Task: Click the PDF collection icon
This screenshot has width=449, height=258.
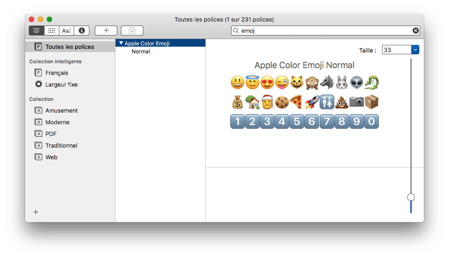Action: 38,134
